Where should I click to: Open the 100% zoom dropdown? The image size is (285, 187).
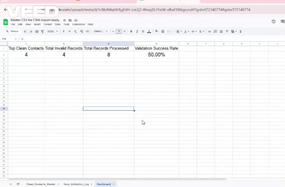52,31
